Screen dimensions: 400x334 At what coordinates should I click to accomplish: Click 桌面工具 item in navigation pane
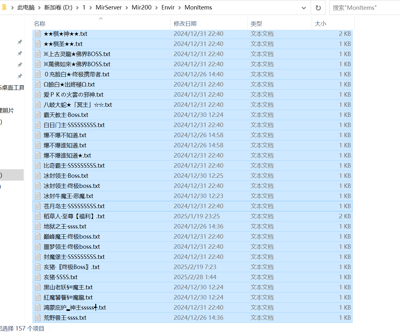(x=12, y=87)
